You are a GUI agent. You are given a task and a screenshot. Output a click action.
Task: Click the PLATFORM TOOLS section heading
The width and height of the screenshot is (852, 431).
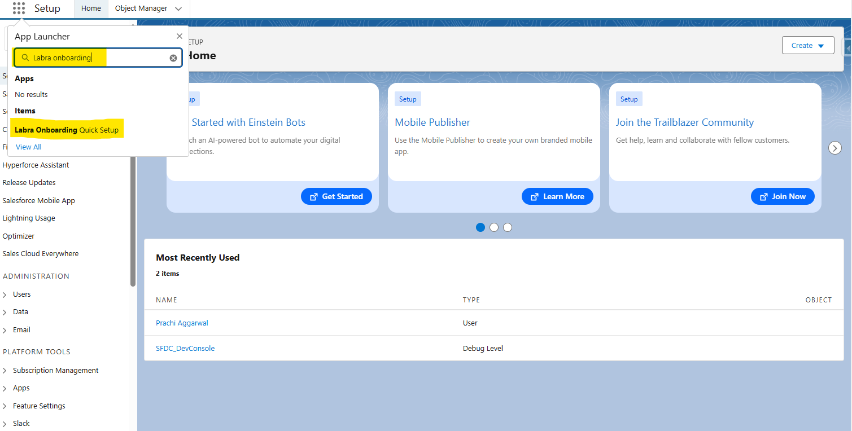(37, 352)
